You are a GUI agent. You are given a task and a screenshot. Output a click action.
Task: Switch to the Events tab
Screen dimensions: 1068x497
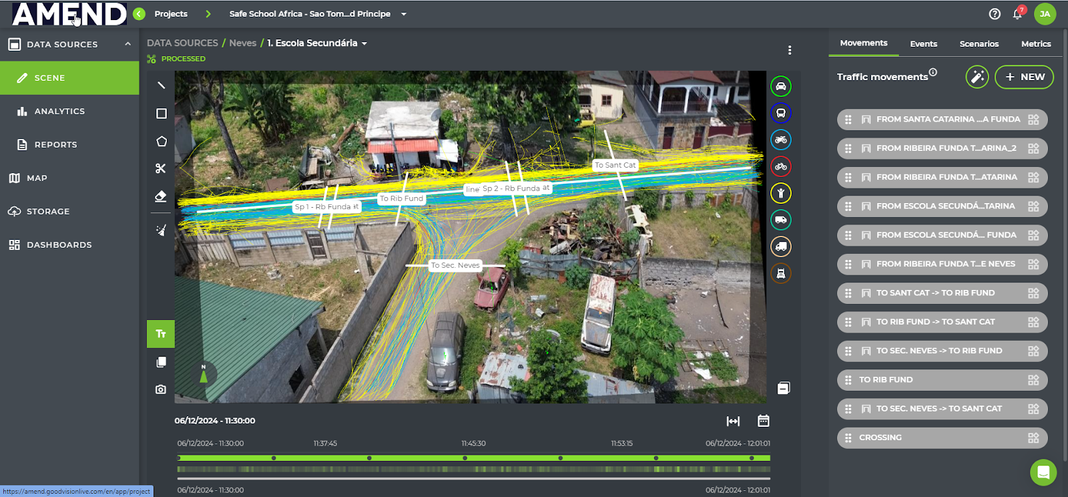pos(923,44)
